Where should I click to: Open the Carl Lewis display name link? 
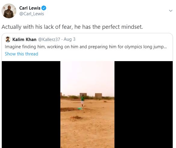30,8
